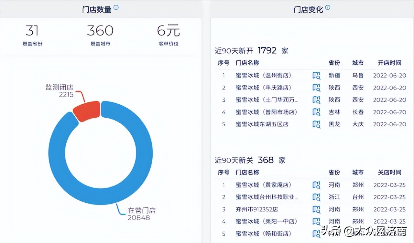The height and width of the screenshot is (243, 414).
Task: Click the 6元 客单价位 statistic
Action: (x=169, y=35)
